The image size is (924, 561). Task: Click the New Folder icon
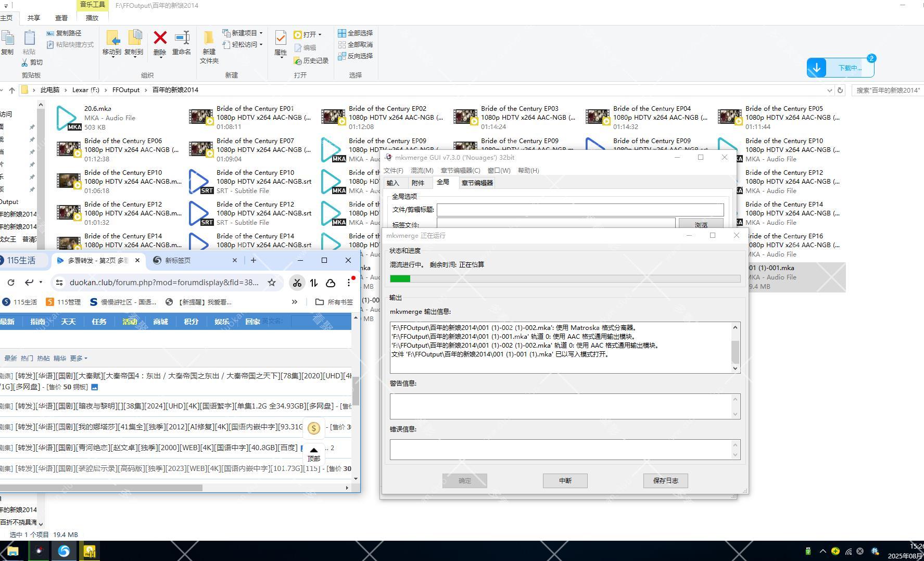pyautogui.click(x=209, y=39)
